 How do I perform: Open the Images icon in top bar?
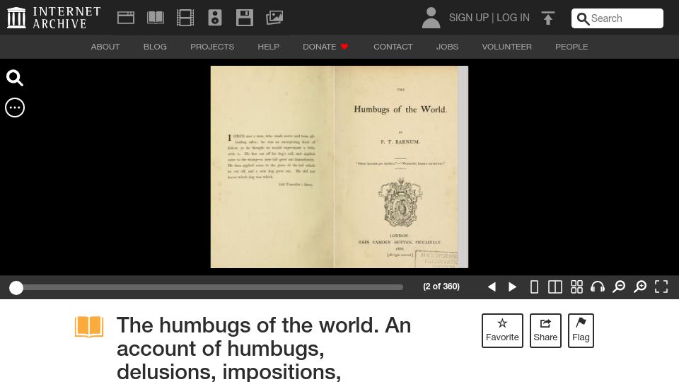(x=274, y=18)
